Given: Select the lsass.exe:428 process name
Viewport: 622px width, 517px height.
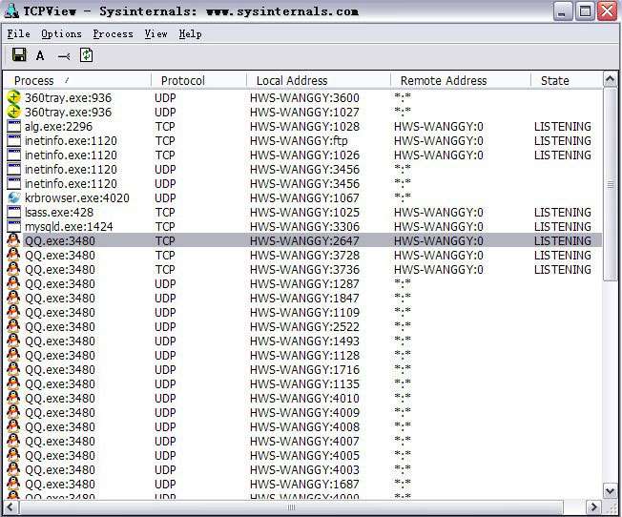Looking at the screenshot, I should [59, 213].
